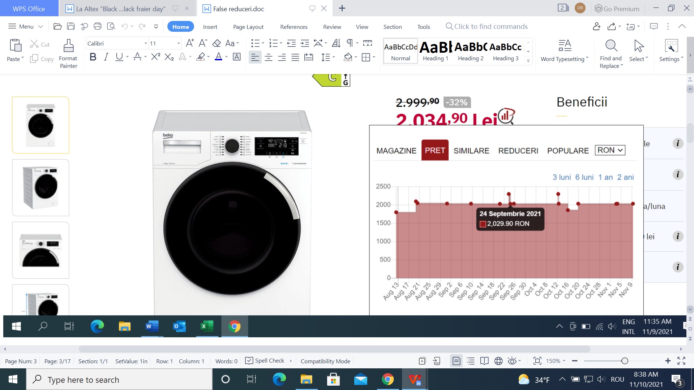This screenshot has width=694, height=390.
Task: Open the Insert ribbon tab
Action: 210,27
